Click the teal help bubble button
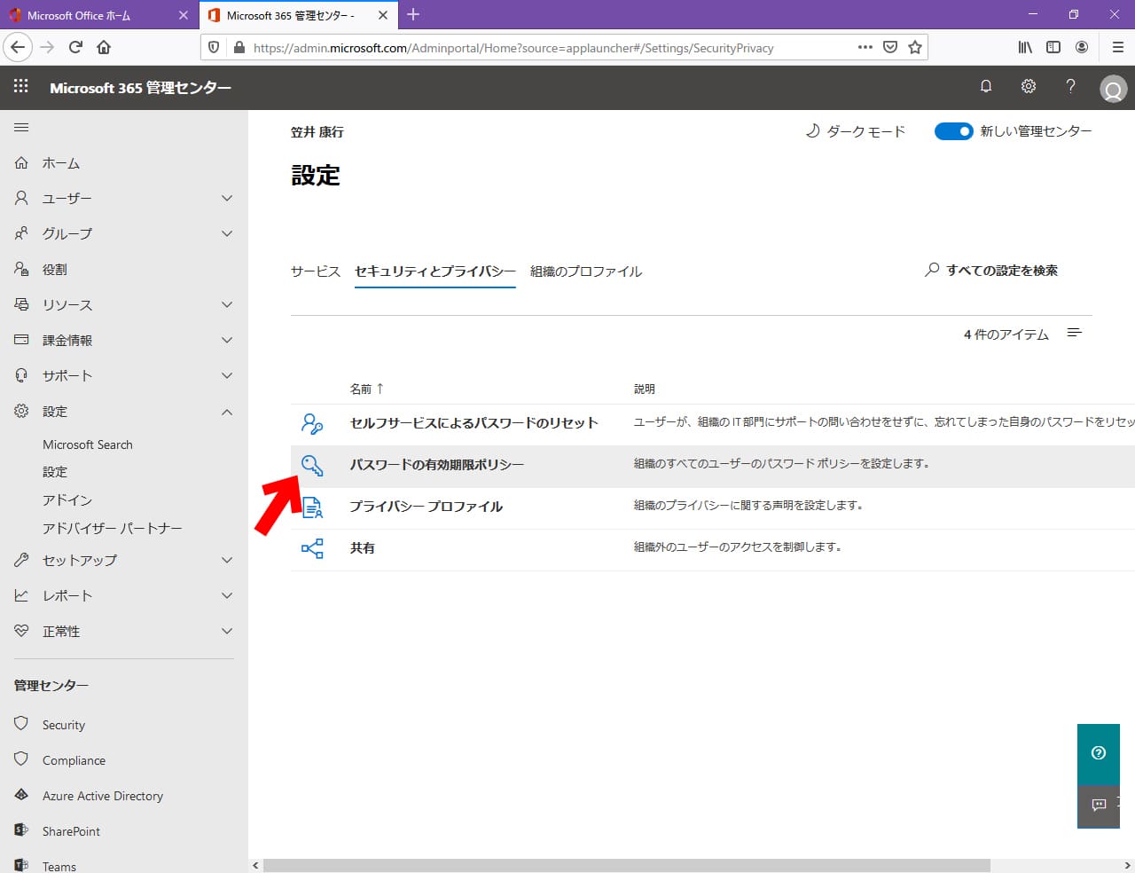This screenshot has width=1135, height=873. 1099,753
